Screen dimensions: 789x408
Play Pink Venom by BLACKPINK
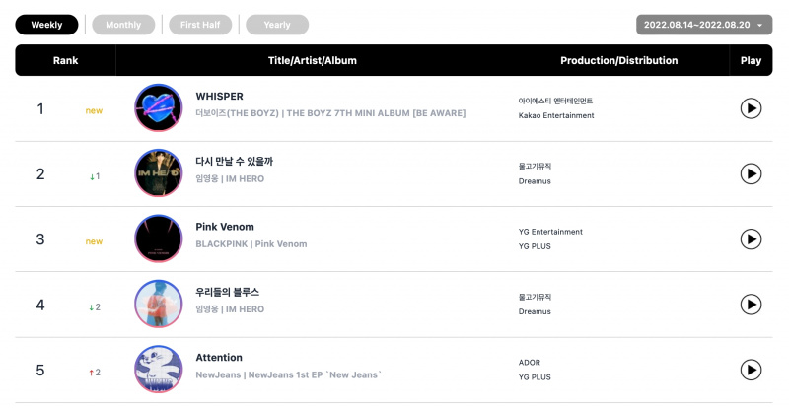[751, 238]
